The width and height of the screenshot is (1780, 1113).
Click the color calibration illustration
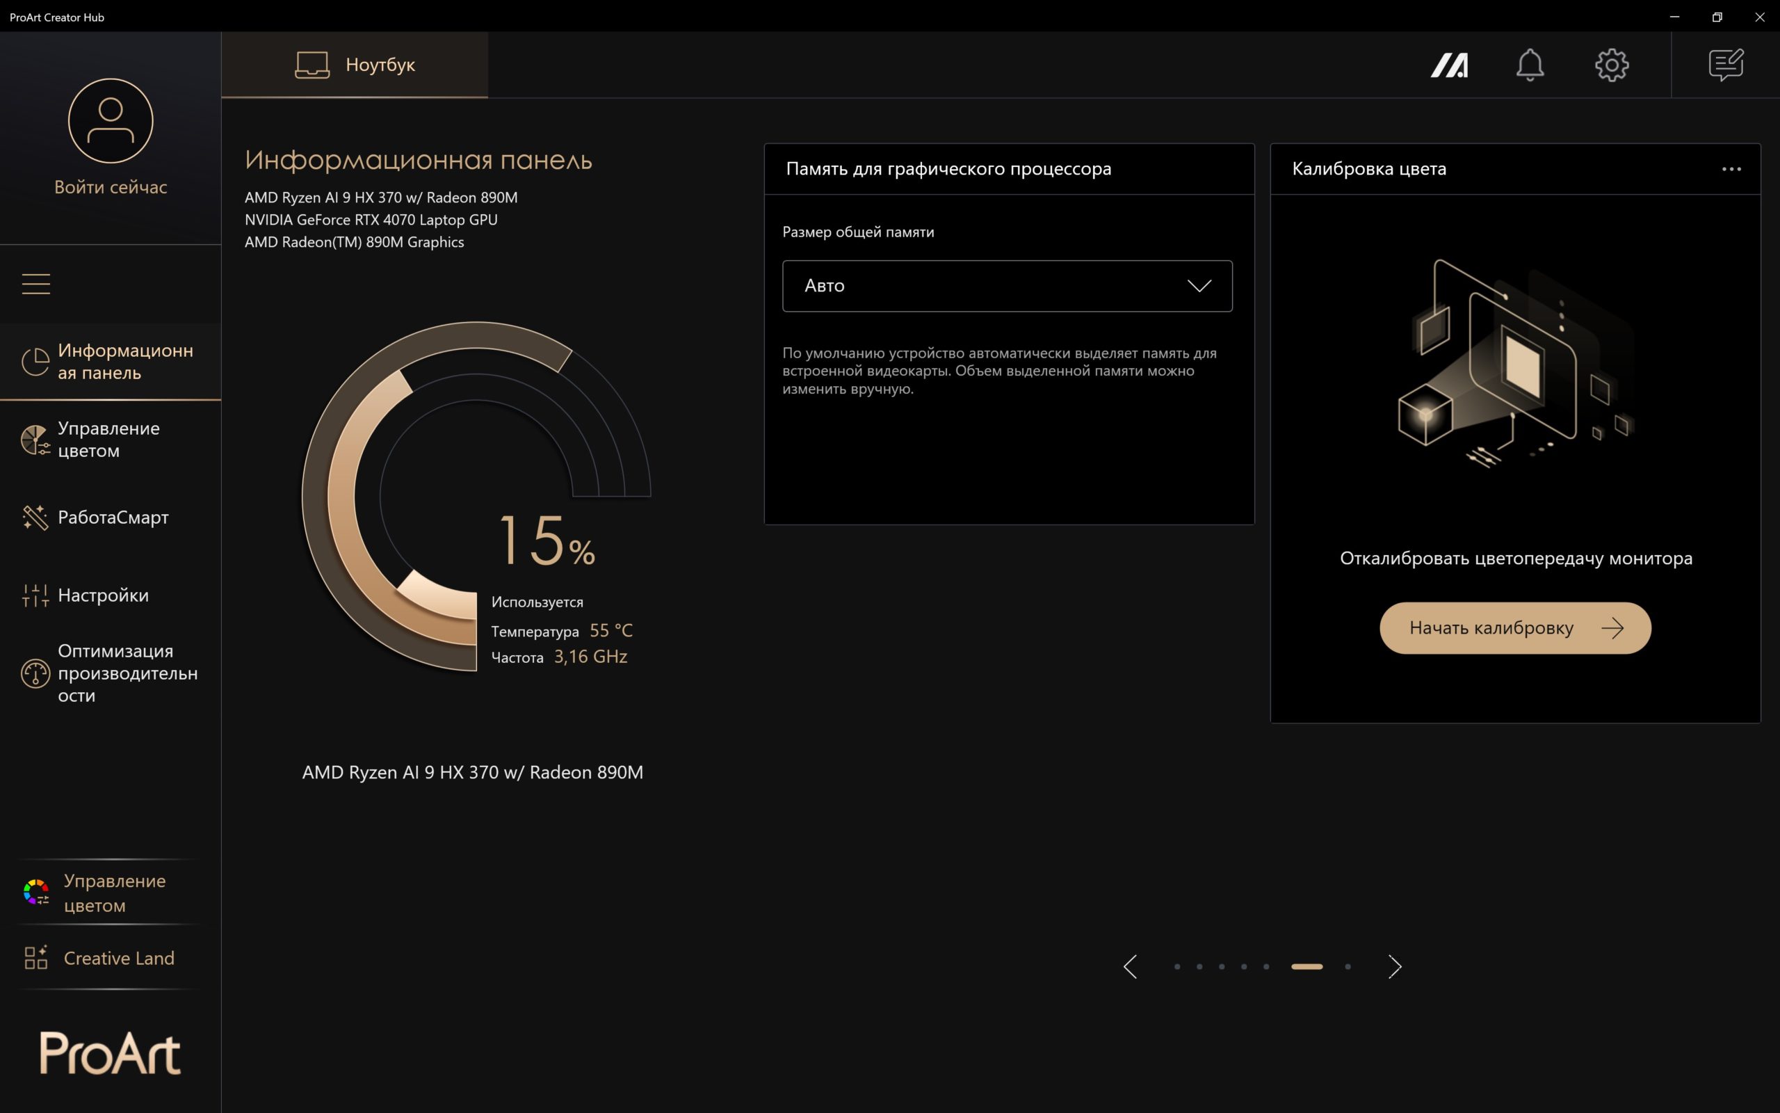tap(1515, 363)
